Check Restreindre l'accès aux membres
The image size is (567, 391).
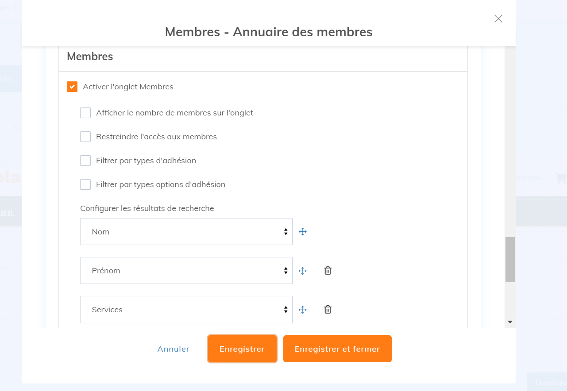(x=85, y=137)
